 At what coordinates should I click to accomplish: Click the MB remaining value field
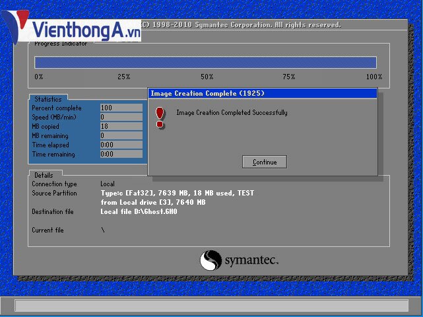(121, 135)
